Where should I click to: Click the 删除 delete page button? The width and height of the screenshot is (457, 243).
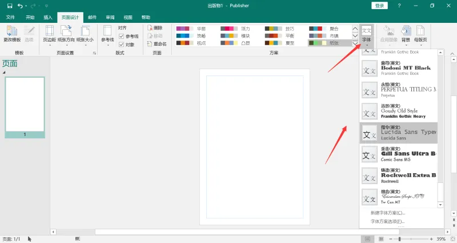click(x=155, y=27)
